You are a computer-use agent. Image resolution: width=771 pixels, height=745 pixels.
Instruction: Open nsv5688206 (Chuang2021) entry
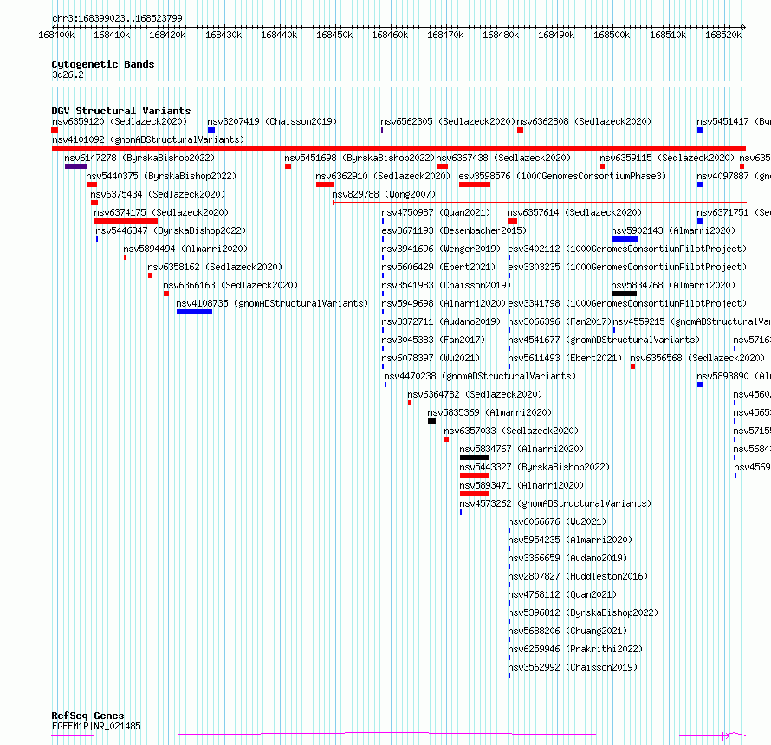click(567, 631)
